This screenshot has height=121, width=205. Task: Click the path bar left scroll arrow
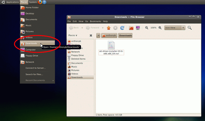pyautogui.click(x=98, y=35)
